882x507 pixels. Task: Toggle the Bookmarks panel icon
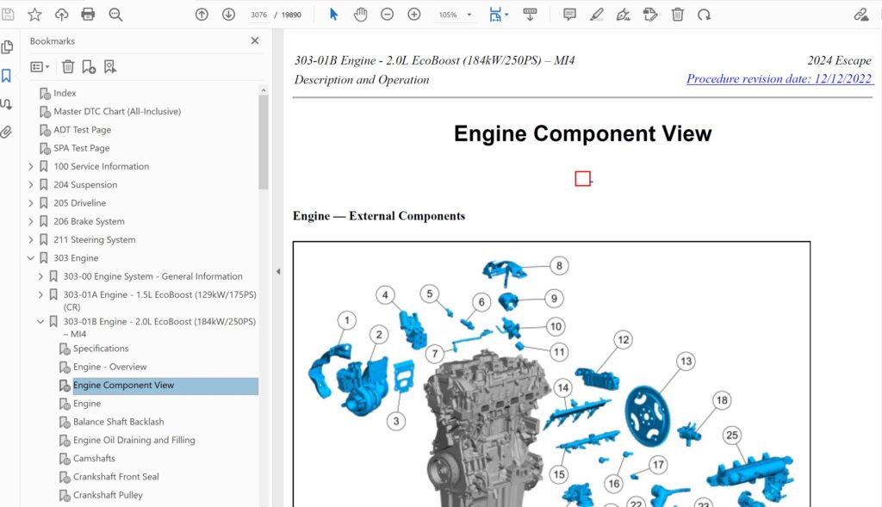[x=7, y=76]
